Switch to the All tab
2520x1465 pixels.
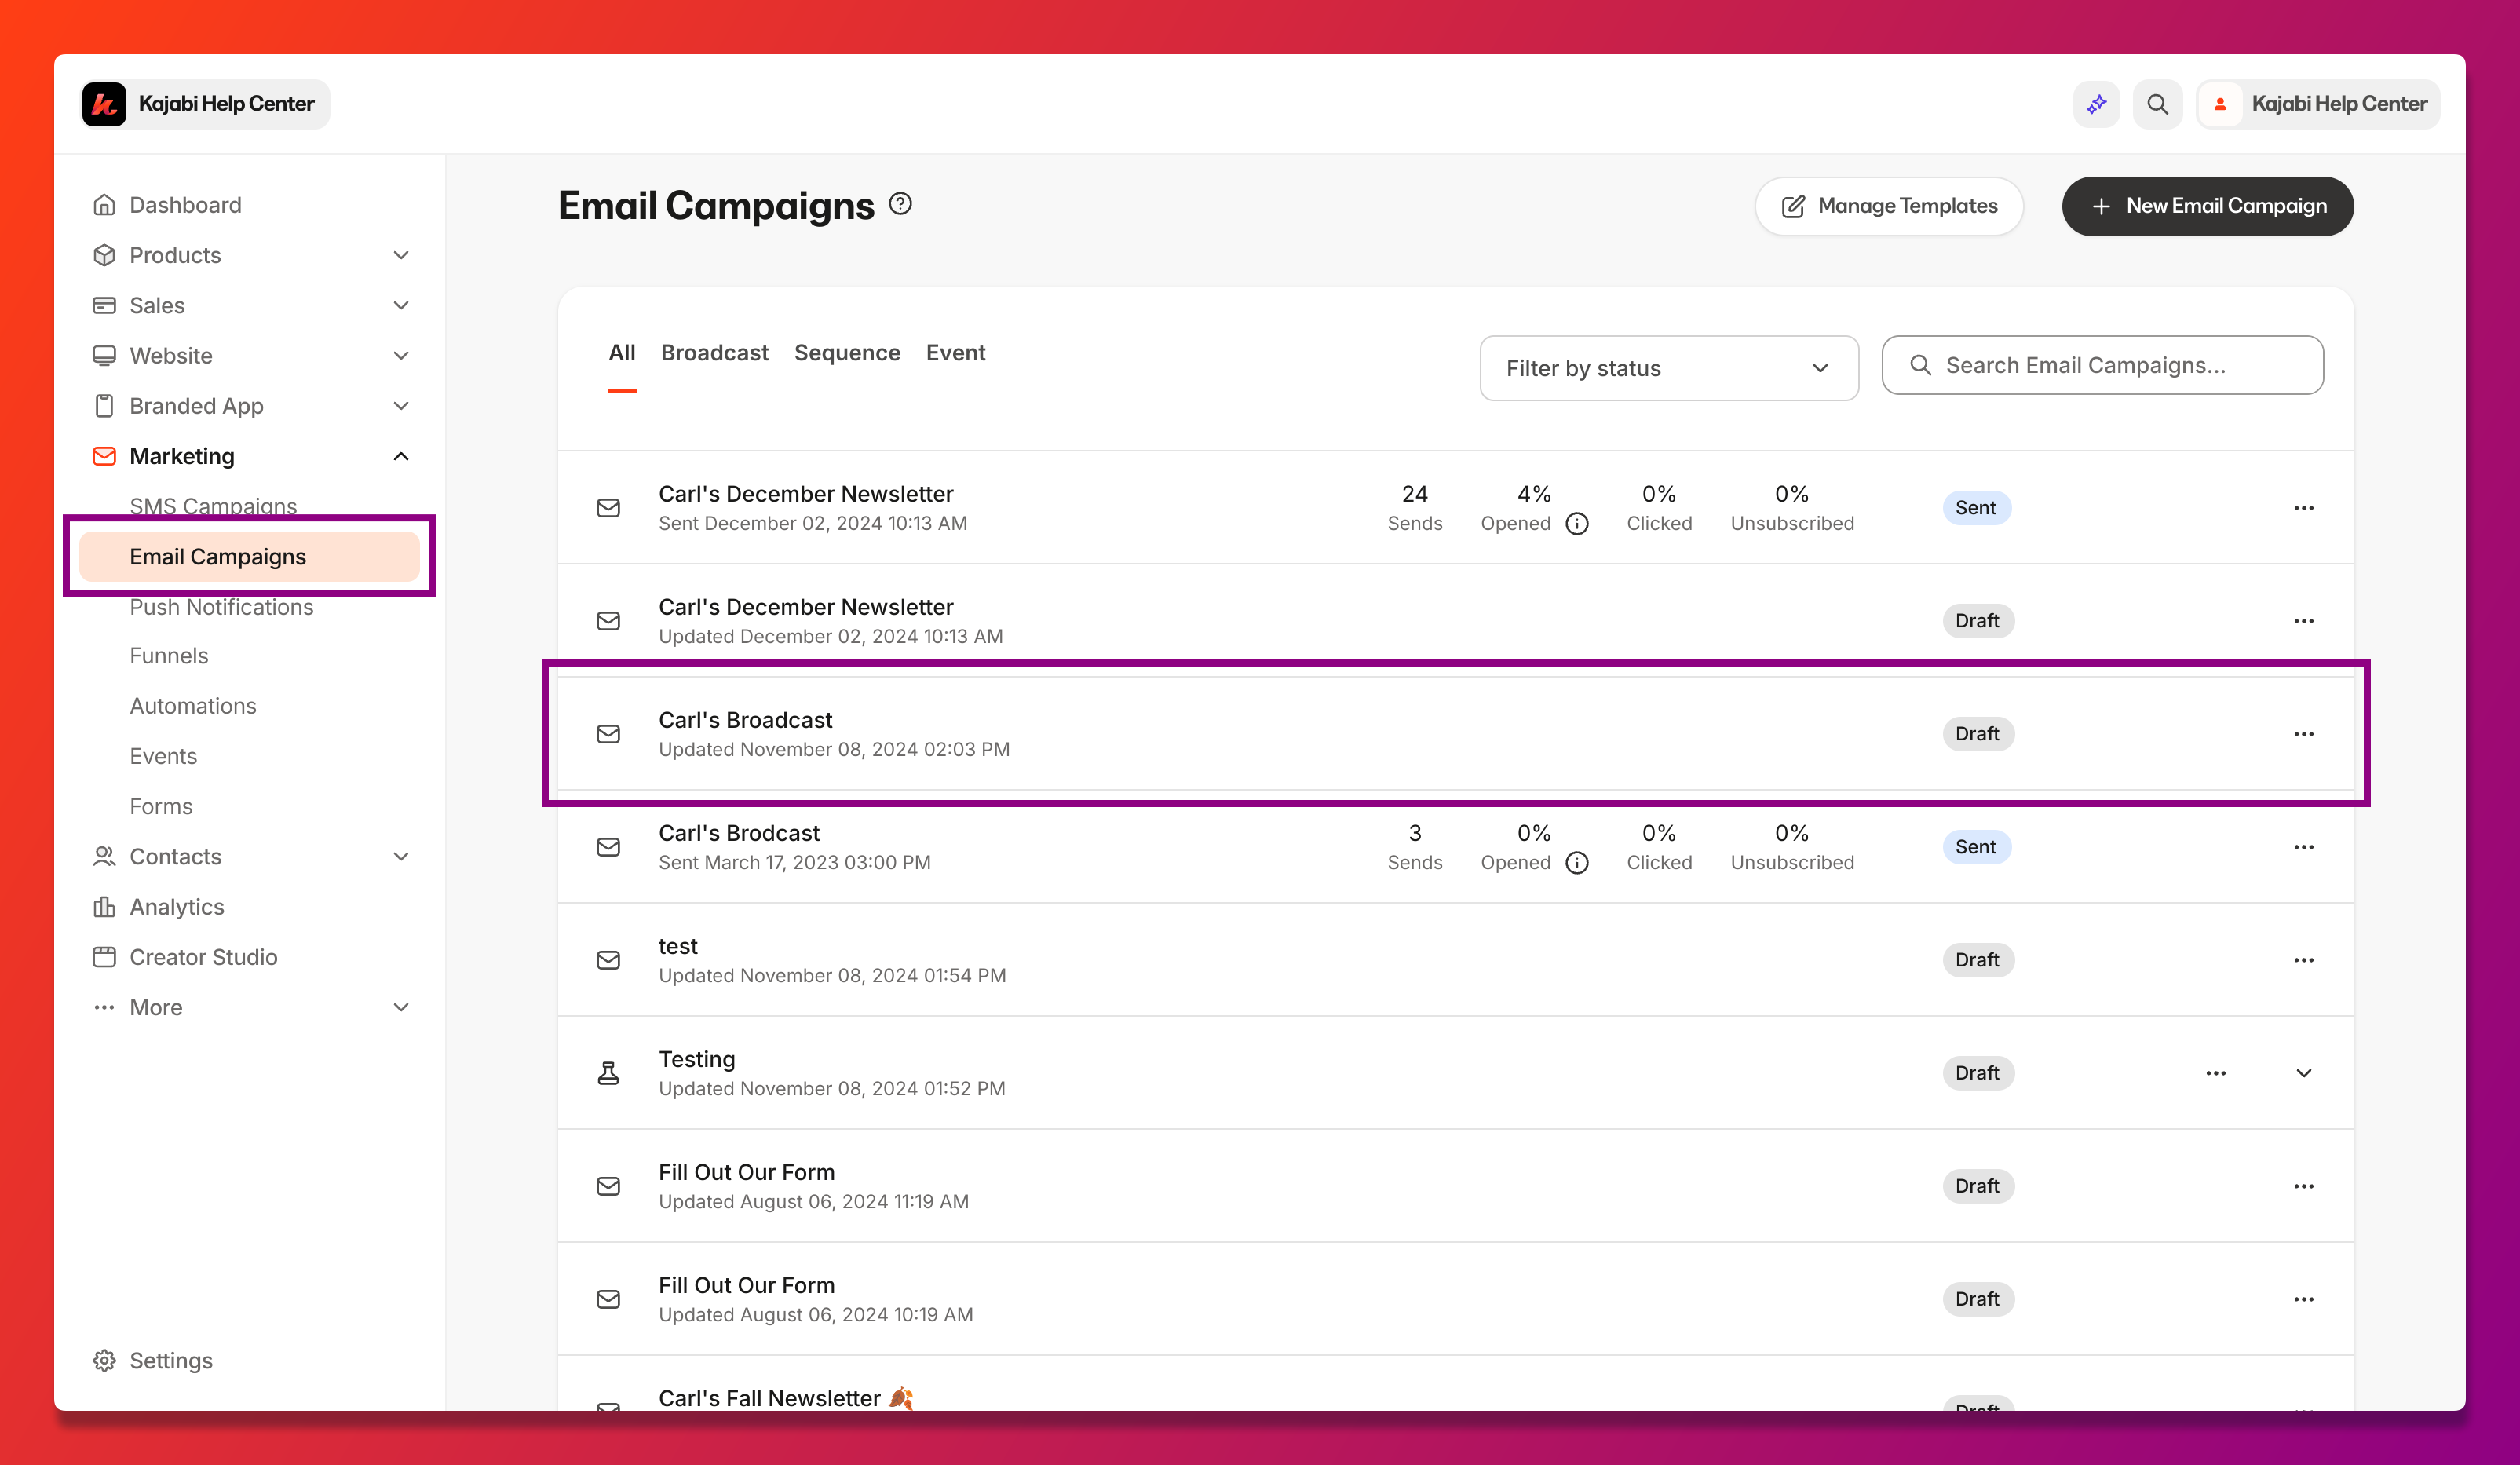pos(622,353)
